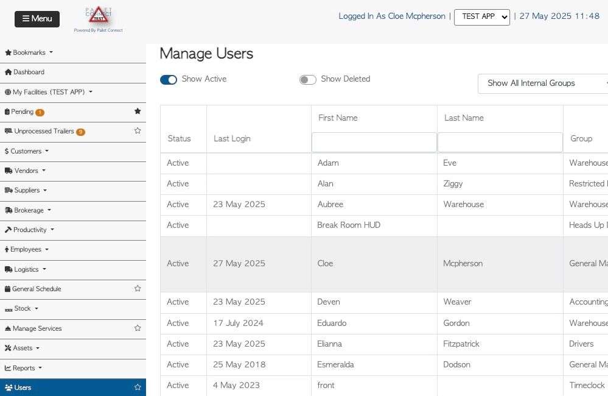Bookmark Users with its star
This screenshot has height=396, width=608.
coord(138,387)
